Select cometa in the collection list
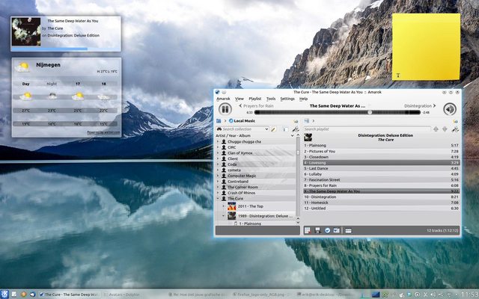479x299 pixels. [x=255, y=170]
